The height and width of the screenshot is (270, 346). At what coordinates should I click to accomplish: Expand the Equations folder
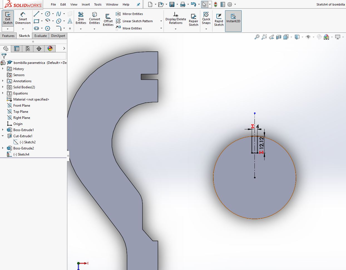click(x=3, y=93)
